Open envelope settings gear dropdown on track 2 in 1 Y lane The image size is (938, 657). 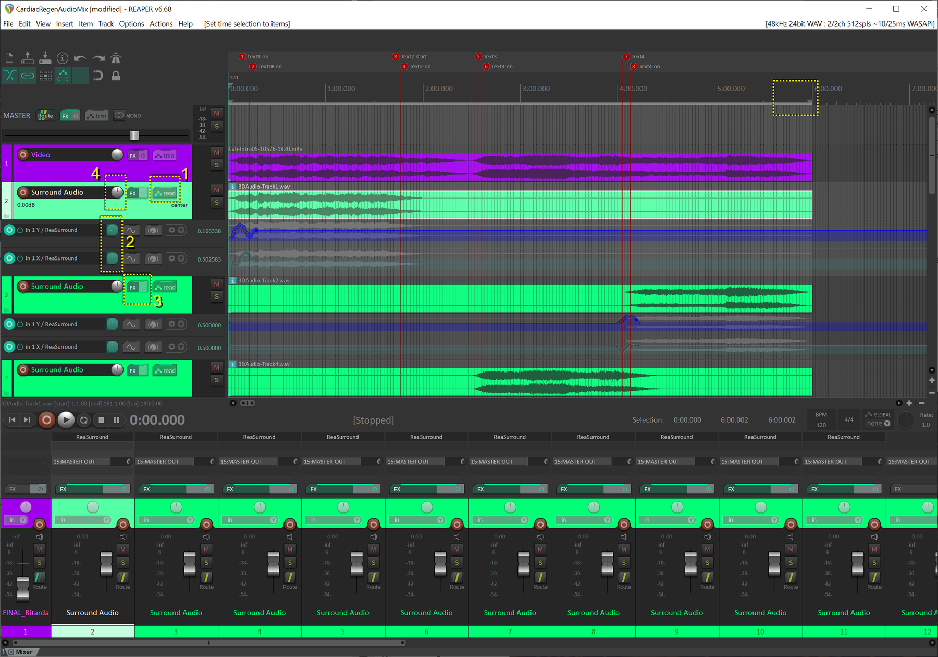pyautogui.click(x=176, y=230)
